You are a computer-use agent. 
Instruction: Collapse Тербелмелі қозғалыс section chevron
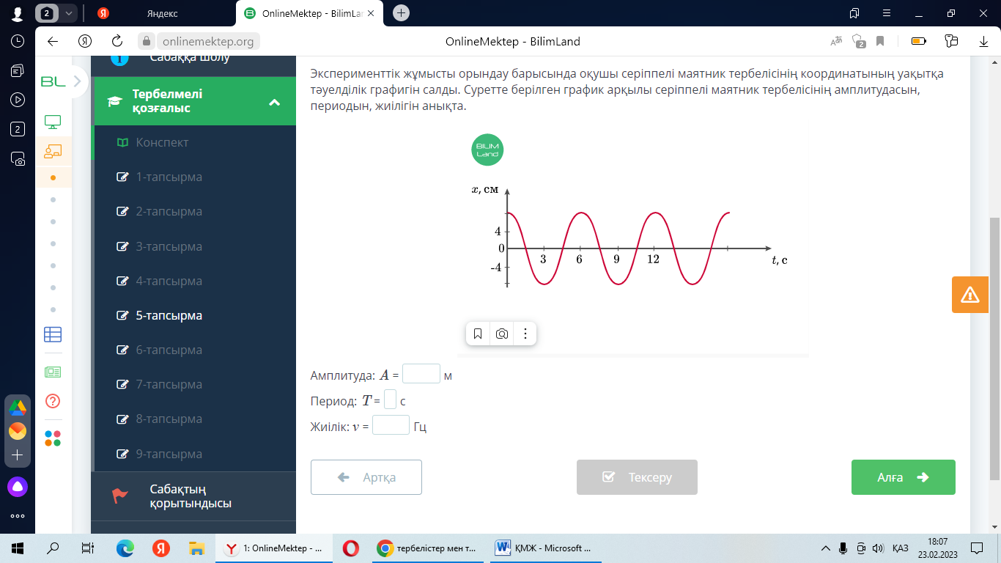point(274,102)
